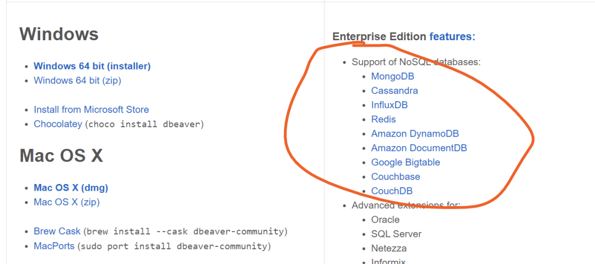Open the Redis link

(x=383, y=119)
